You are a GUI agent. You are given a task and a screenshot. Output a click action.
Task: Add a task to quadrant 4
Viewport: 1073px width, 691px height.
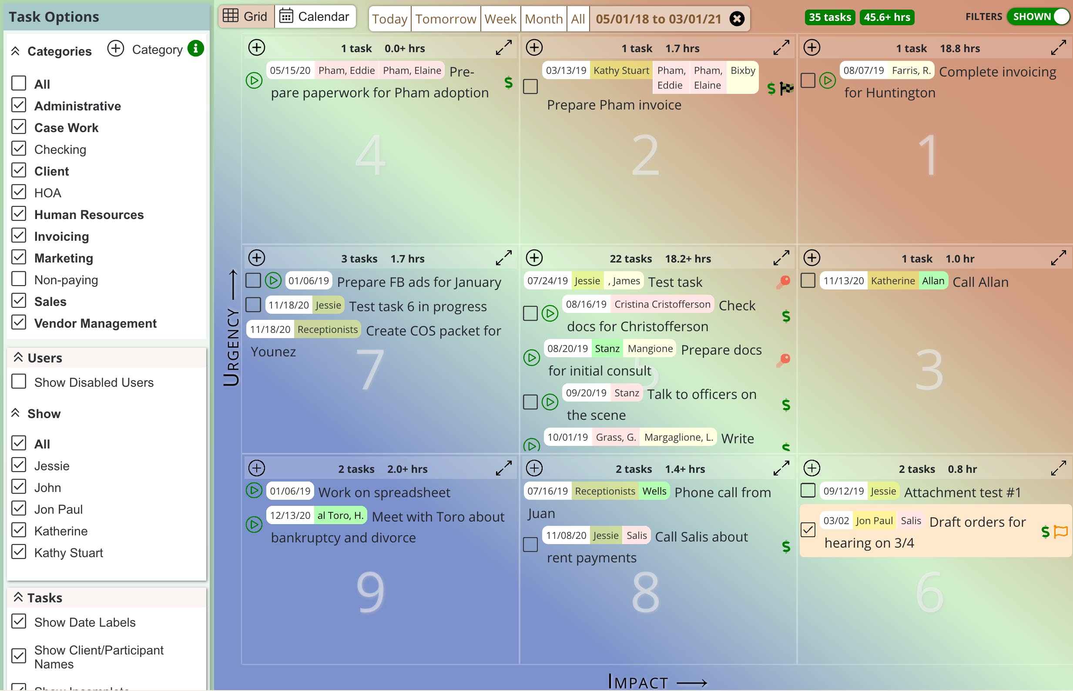click(256, 47)
